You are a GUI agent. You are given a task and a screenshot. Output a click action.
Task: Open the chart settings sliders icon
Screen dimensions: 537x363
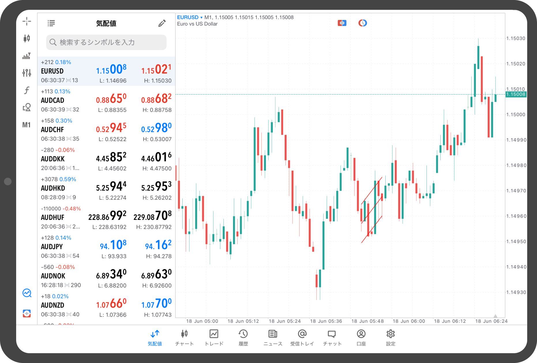(x=27, y=73)
